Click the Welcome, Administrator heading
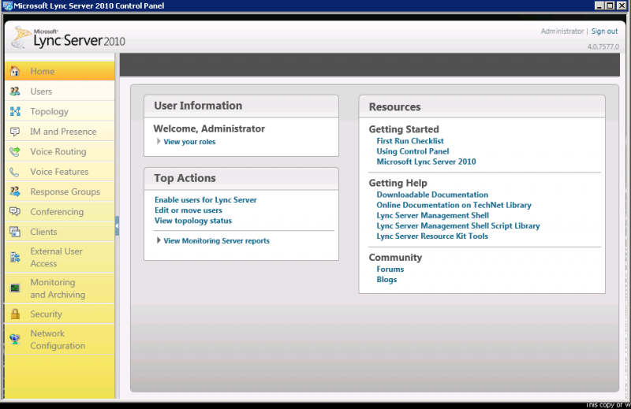The width and height of the screenshot is (631, 409). [209, 128]
